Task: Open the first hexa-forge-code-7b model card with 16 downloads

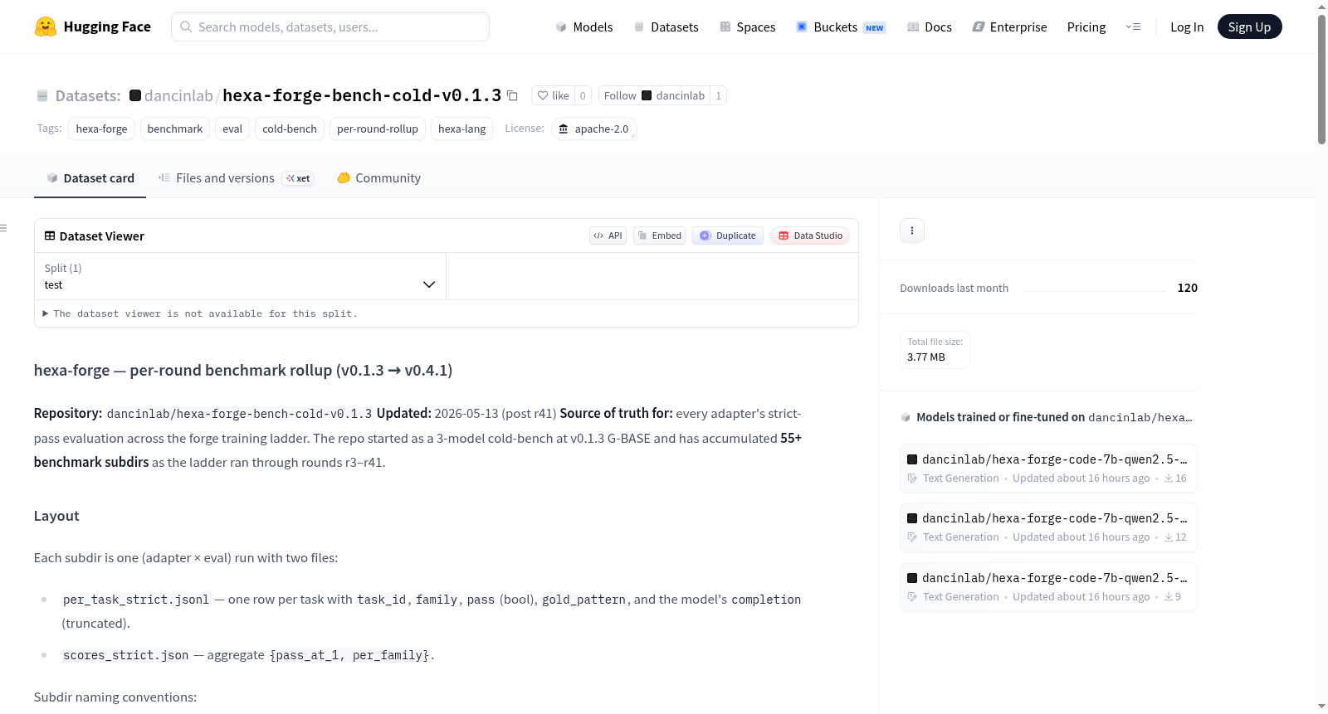Action: pos(1048,468)
